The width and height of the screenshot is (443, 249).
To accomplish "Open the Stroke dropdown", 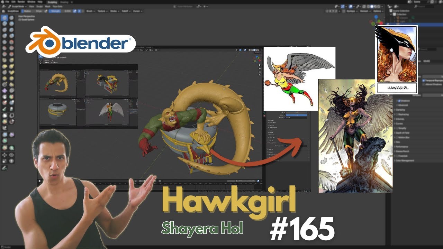I will [115, 11].
